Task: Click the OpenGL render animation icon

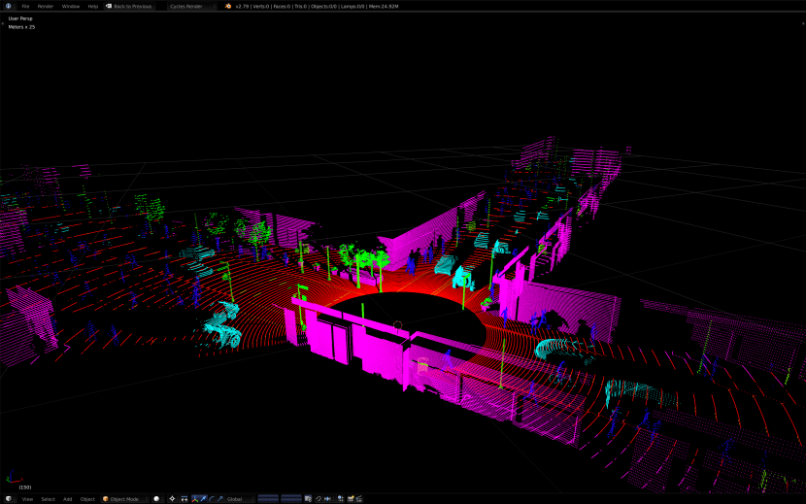Action: (358, 499)
